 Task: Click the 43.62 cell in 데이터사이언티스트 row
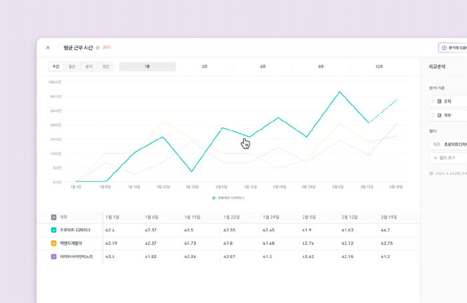pos(308,256)
